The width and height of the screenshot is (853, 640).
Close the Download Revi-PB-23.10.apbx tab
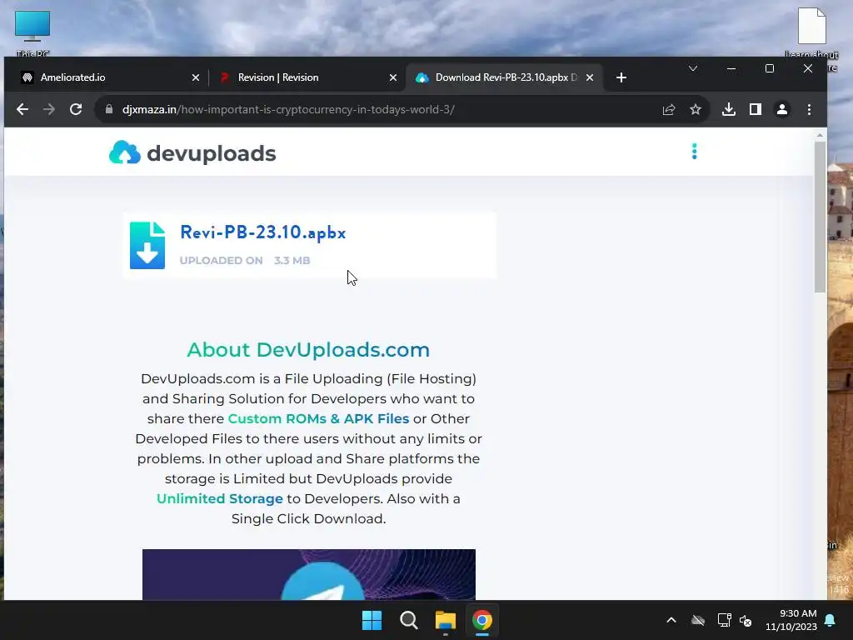click(590, 77)
